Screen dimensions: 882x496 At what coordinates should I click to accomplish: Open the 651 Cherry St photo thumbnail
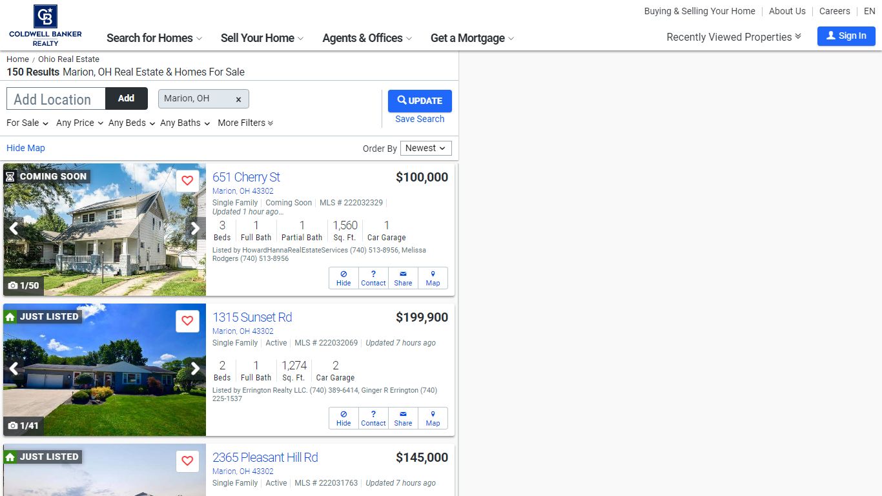pos(105,229)
